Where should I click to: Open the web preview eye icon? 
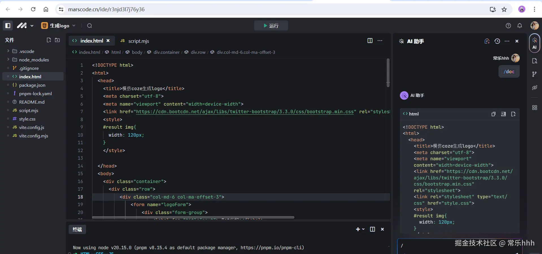tap(534, 88)
